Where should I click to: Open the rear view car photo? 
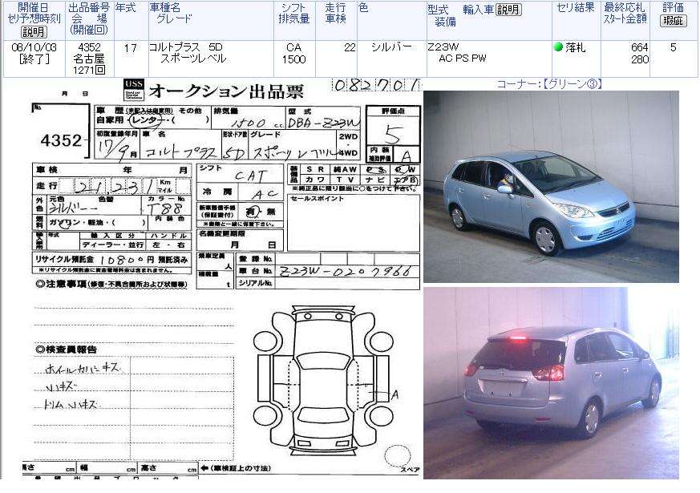click(x=551, y=382)
